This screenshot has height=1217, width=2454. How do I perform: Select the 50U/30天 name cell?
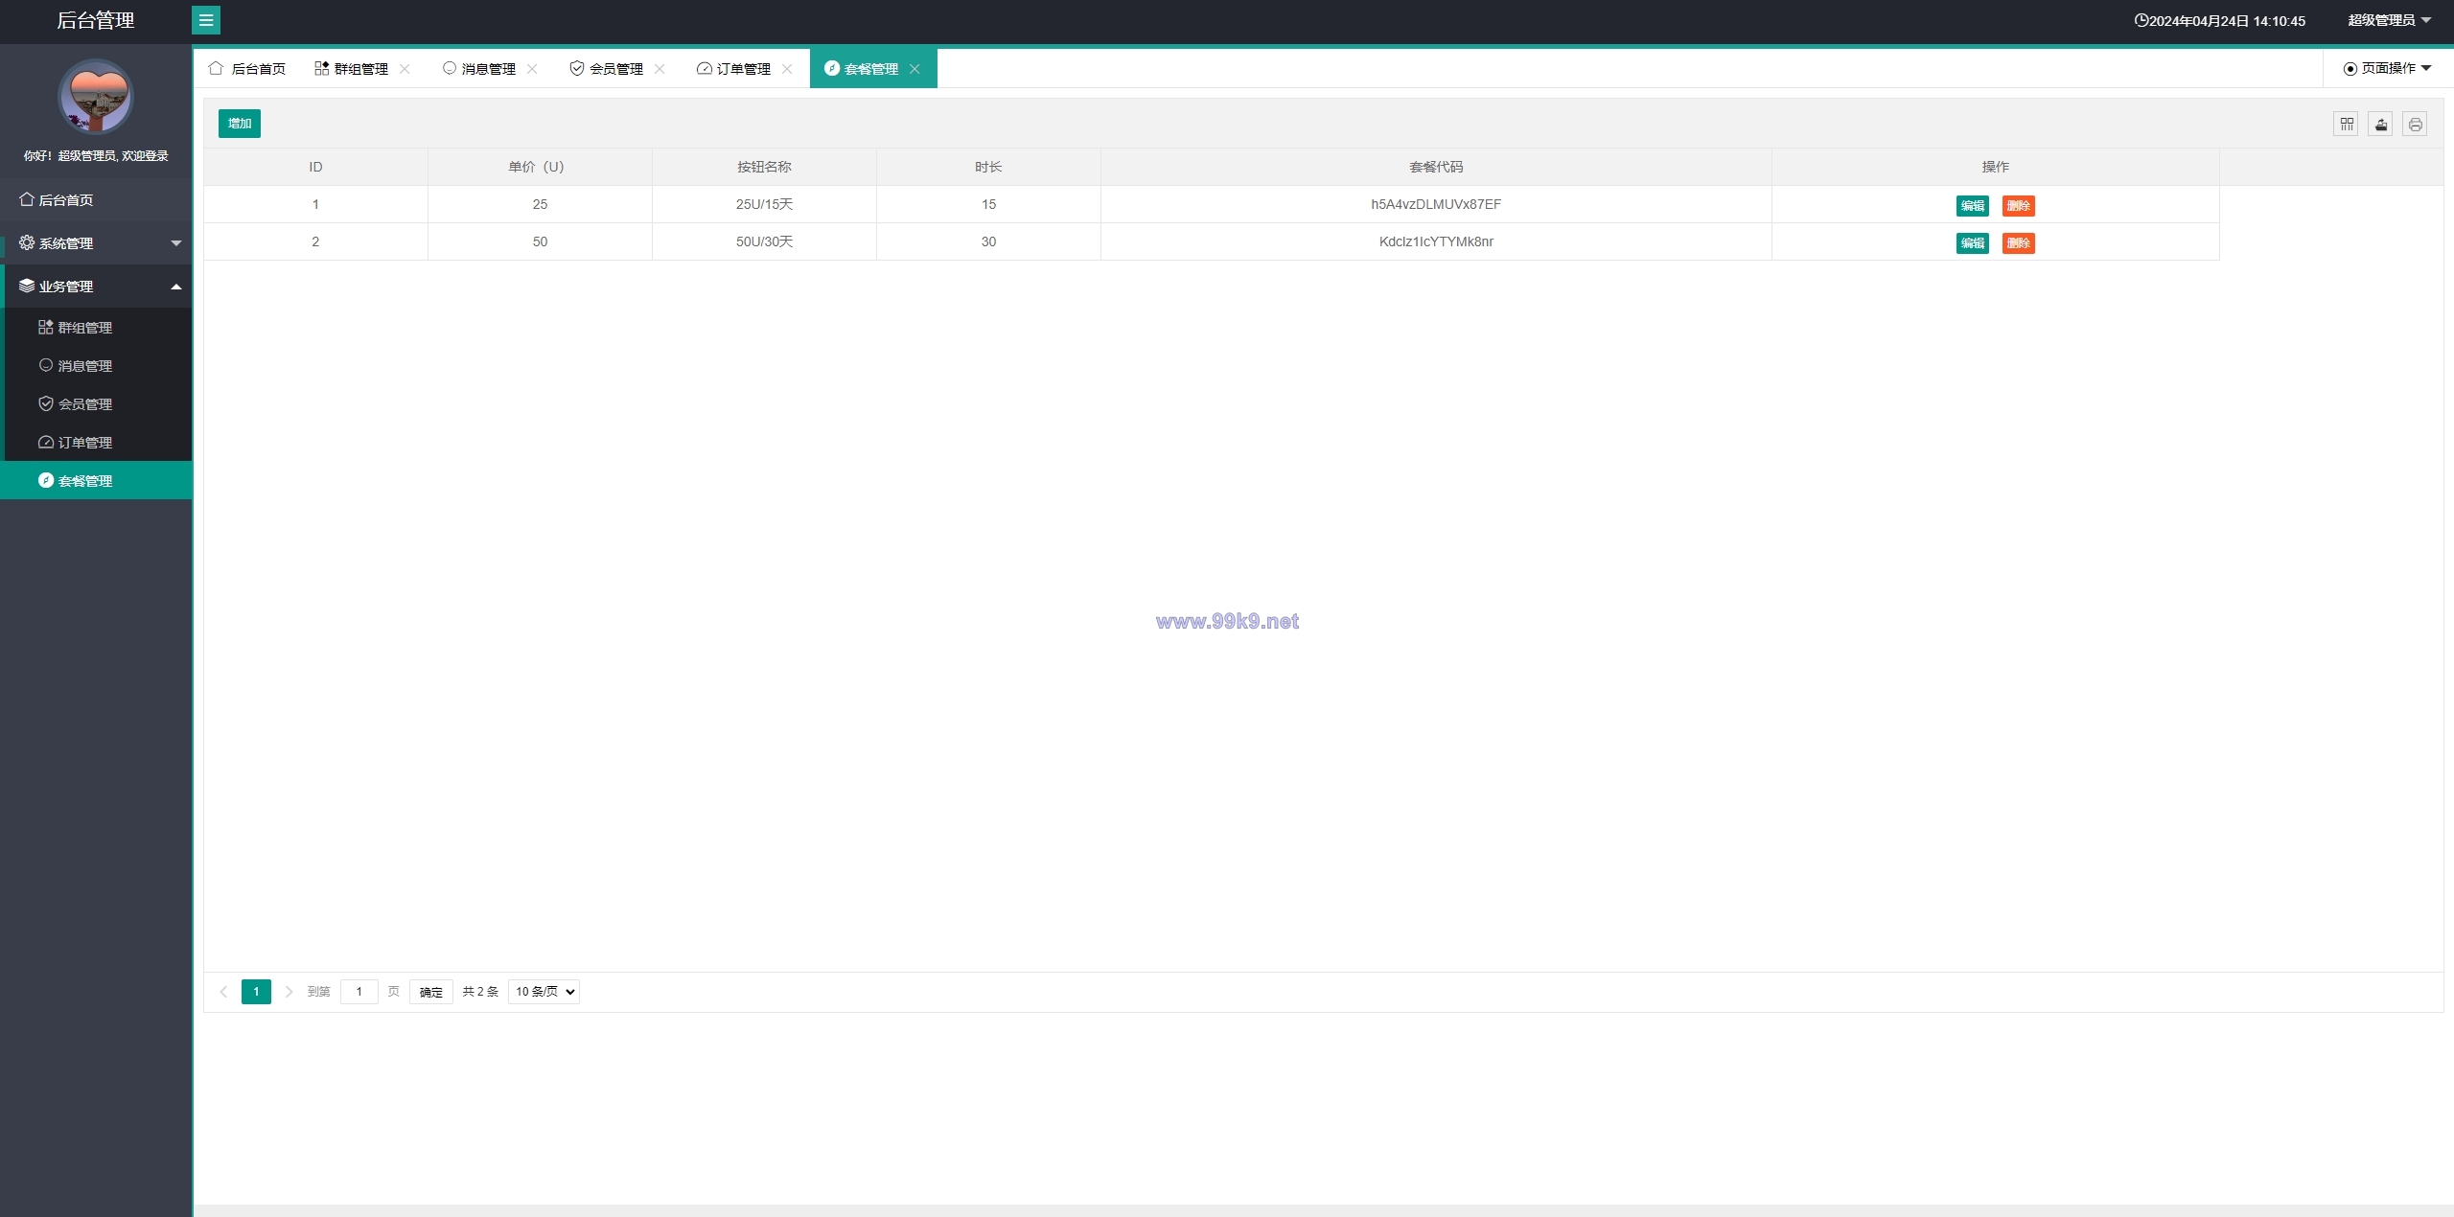click(764, 241)
